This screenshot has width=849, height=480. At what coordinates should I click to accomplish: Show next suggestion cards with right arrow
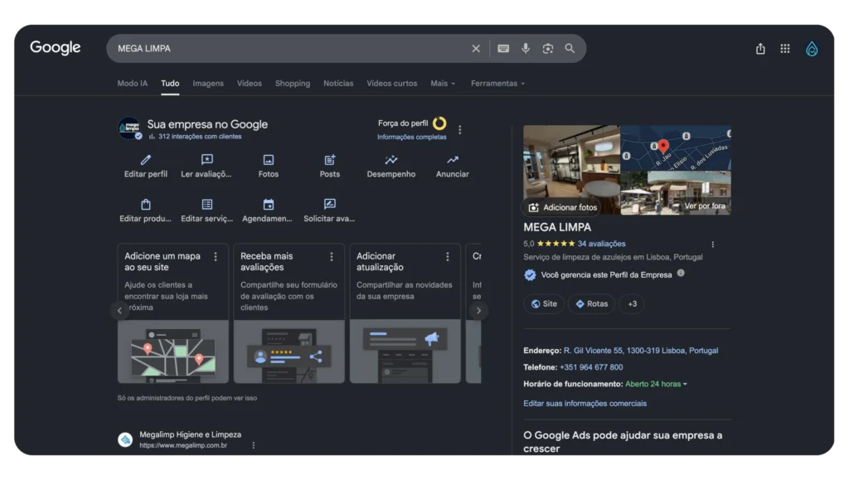click(x=478, y=311)
